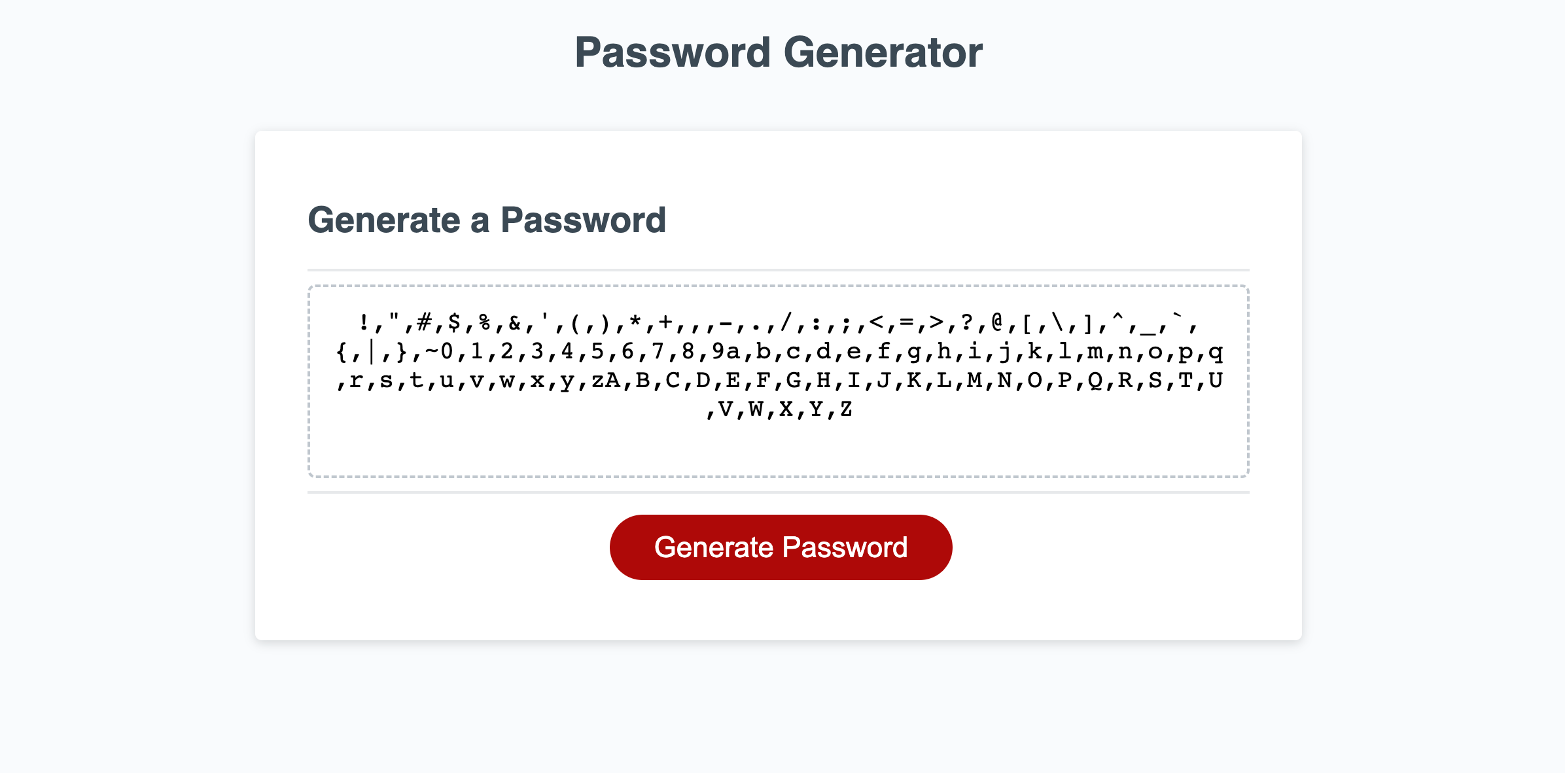Click the 'Generate a Password' heading
Screen dimensions: 1565x773
[x=488, y=220]
